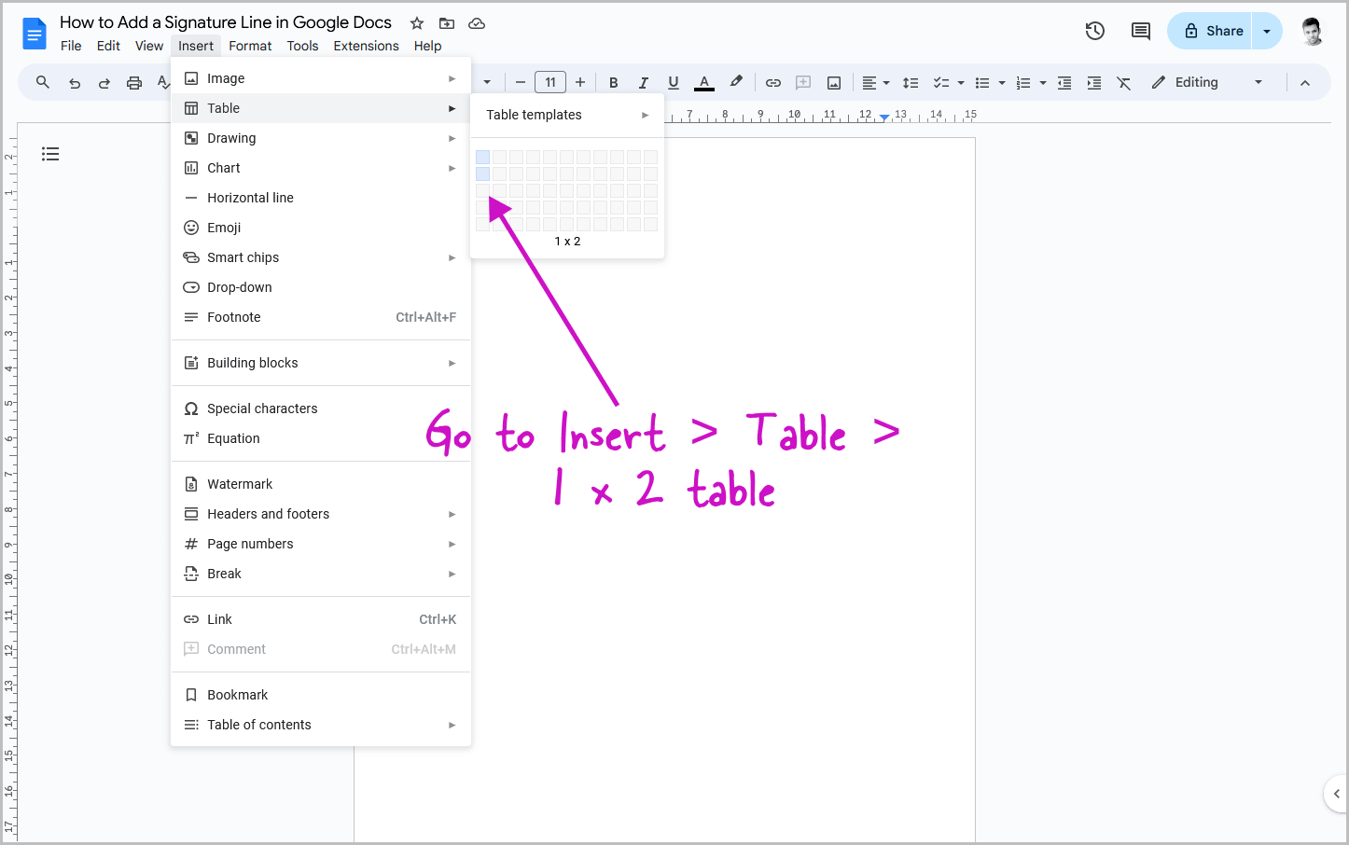
Task: Decrease font size minus button
Action: pyautogui.click(x=521, y=82)
